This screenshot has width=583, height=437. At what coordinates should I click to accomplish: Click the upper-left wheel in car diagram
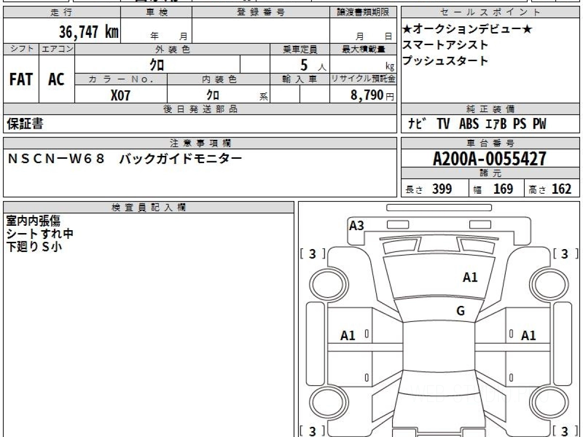(329, 284)
